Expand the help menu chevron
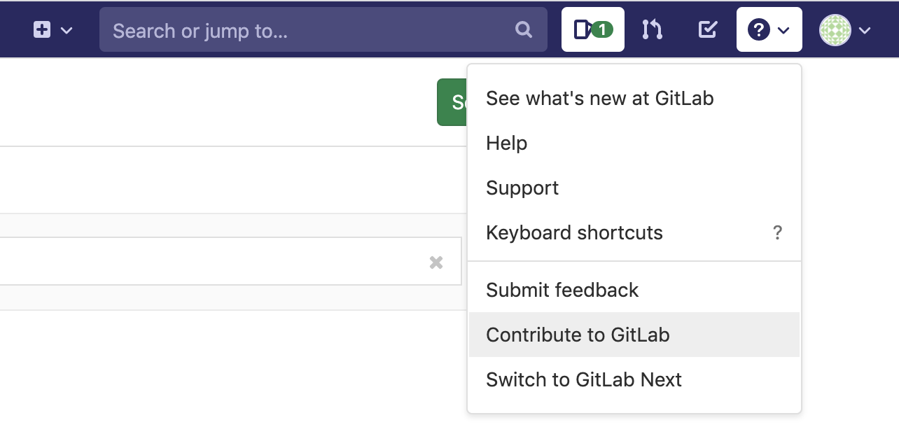Screen dimensions: 899x434 pos(783,29)
